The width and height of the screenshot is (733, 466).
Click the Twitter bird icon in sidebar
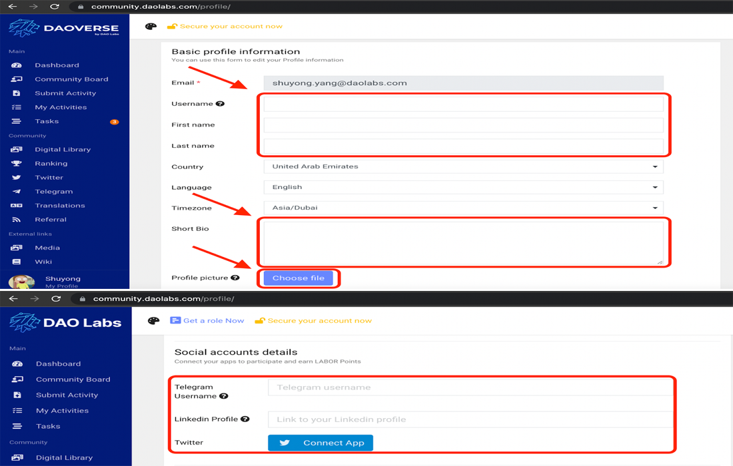[x=17, y=178]
